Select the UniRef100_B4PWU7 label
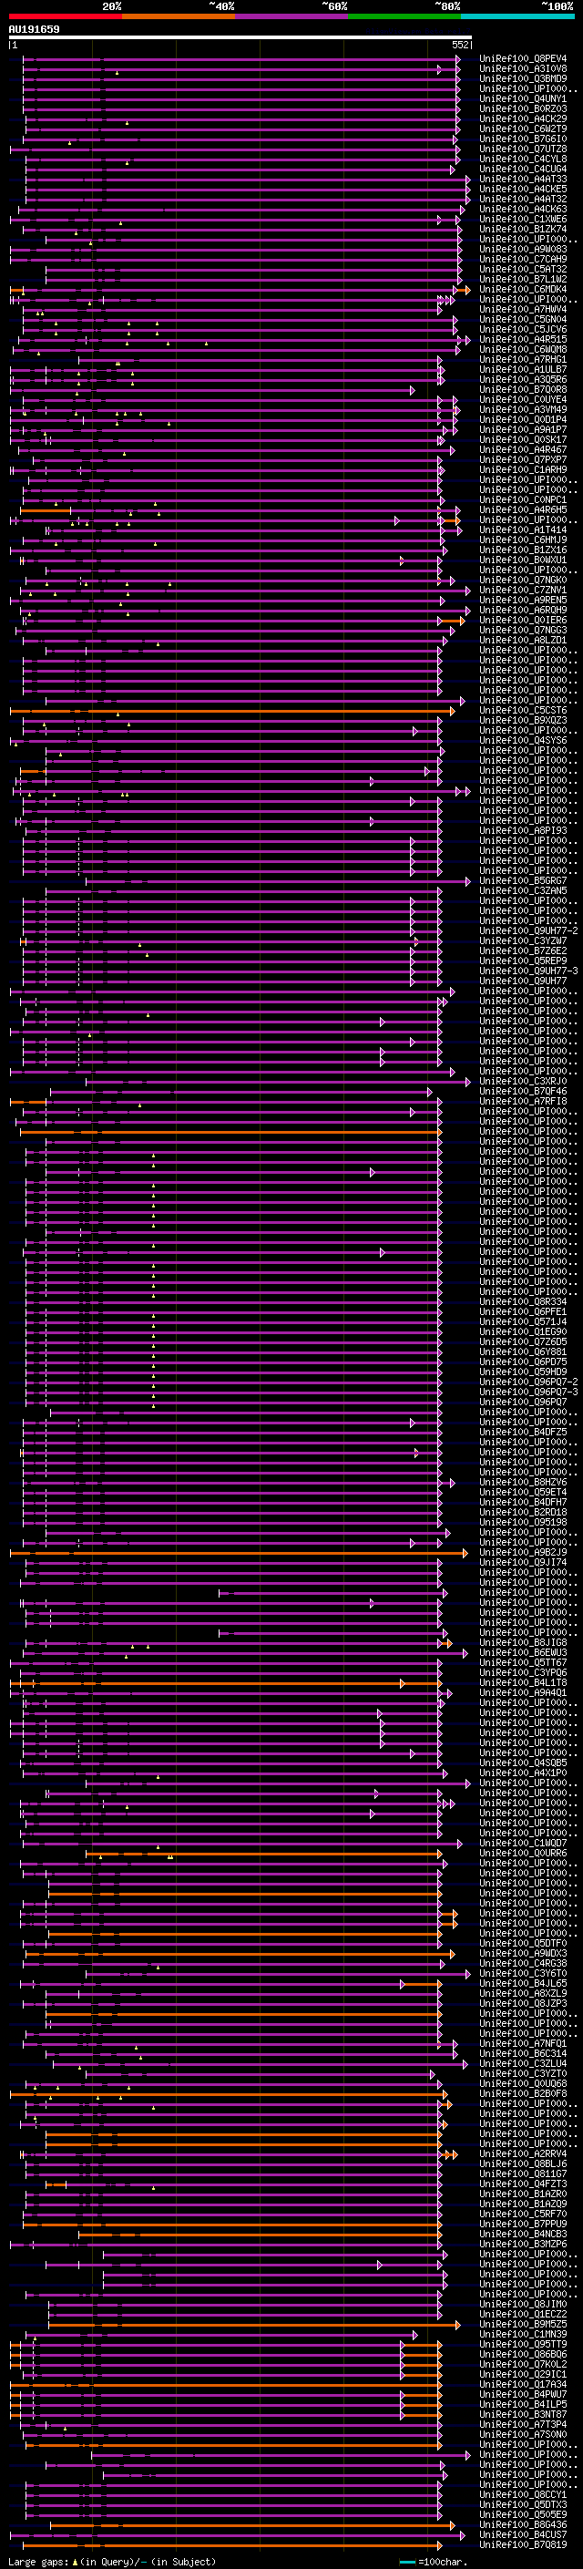 click(523, 2396)
